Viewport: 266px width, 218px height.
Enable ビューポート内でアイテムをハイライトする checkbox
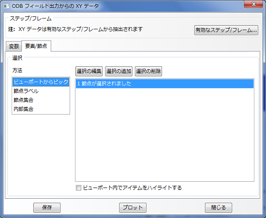(78, 188)
